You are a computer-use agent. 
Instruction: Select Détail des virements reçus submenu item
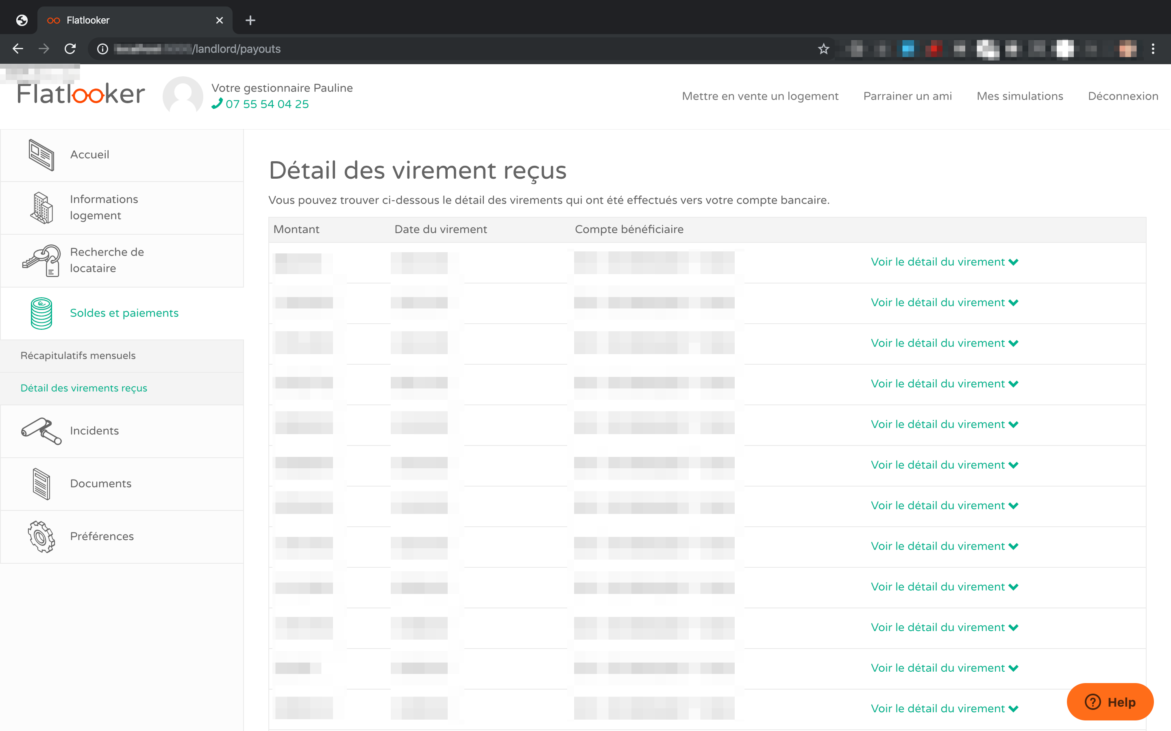tap(84, 388)
